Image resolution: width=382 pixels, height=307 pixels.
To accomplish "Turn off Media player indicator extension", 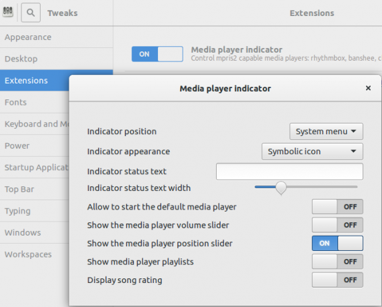I will (x=157, y=54).
